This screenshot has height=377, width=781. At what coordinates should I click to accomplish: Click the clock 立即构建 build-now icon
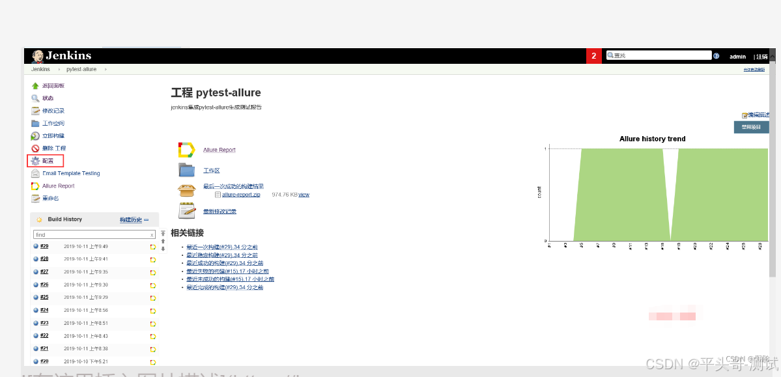coord(35,135)
